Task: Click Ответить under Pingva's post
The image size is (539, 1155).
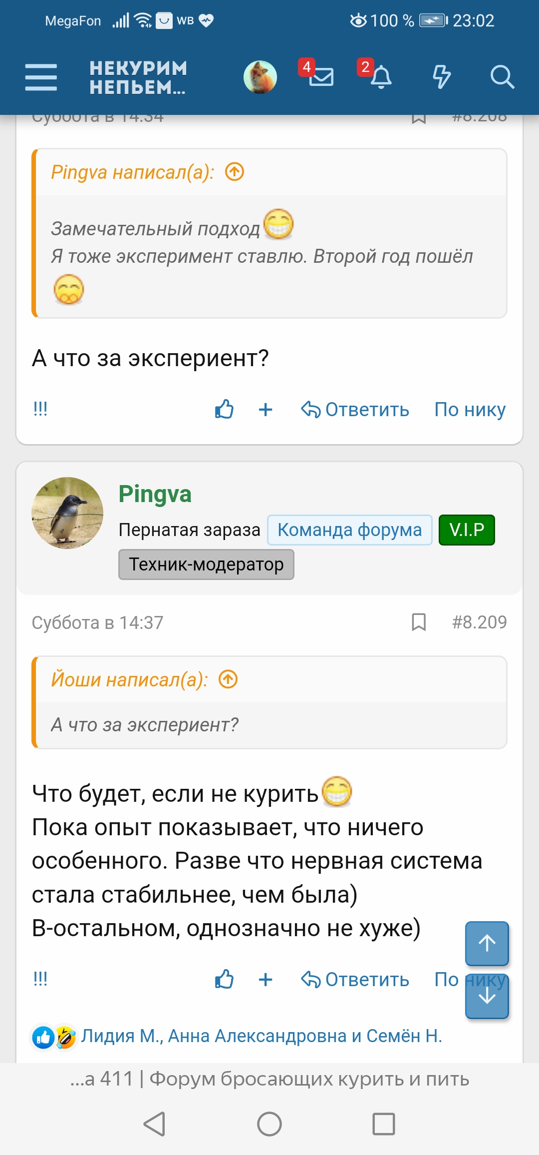Action: [355, 980]
